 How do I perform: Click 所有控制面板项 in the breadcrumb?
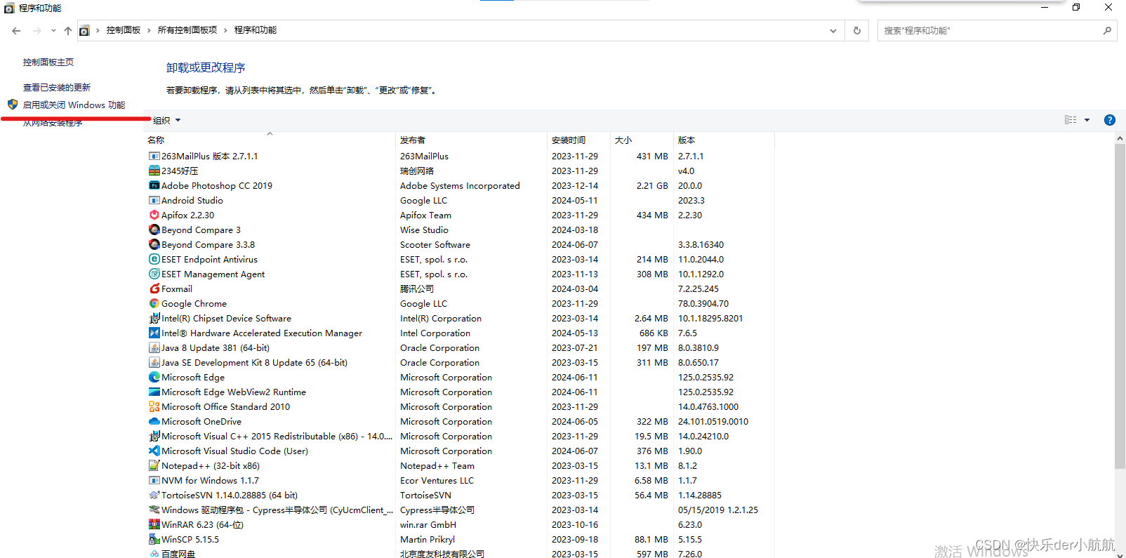point(187,30)
